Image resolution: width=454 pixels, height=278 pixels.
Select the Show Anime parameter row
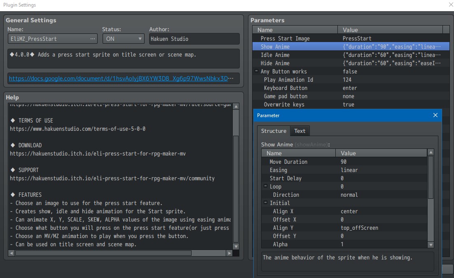coord(351,46)
